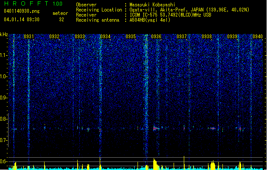Screen dimensions: 267x170
Task: Click the 0.6 kHz axis label
Action: tap(3, 161)
